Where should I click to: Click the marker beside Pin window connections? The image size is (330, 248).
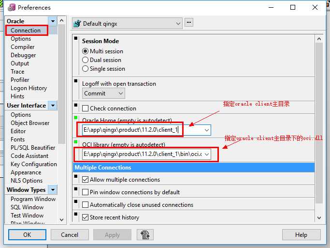tap(76, 189)
